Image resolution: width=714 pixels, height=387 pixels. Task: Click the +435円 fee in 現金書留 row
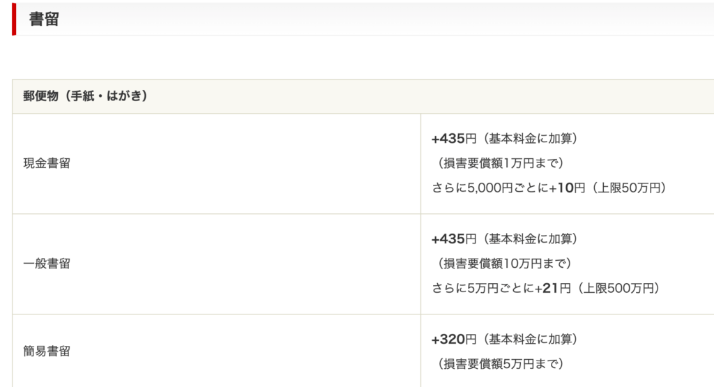454,139
